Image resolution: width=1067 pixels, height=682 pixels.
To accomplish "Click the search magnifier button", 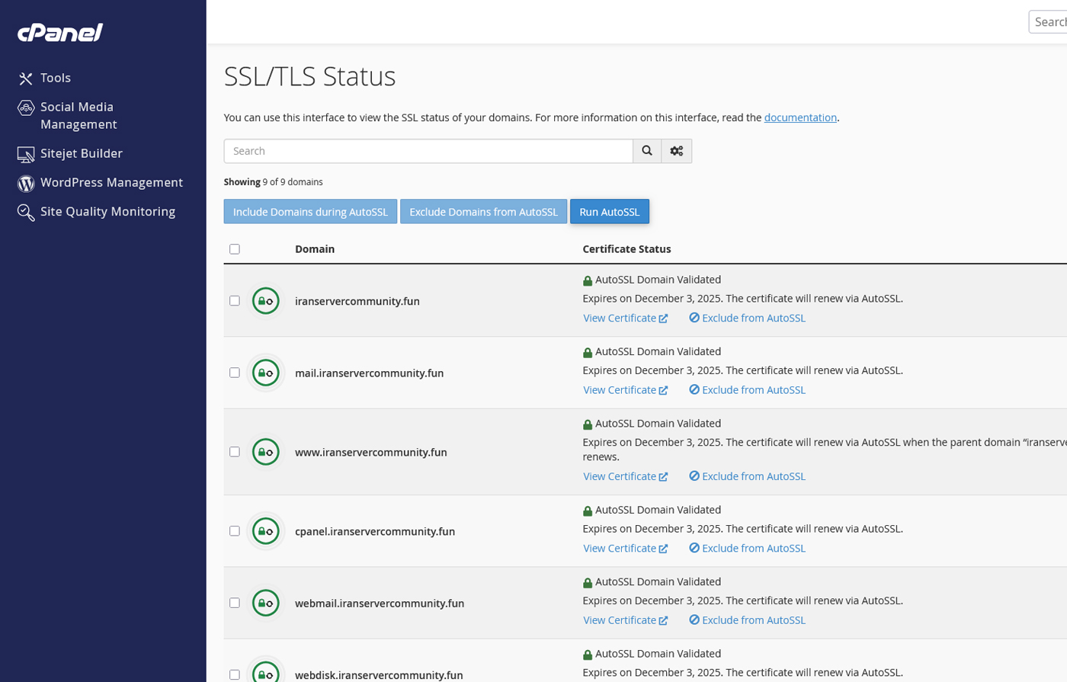I will [x=647, y=151].
